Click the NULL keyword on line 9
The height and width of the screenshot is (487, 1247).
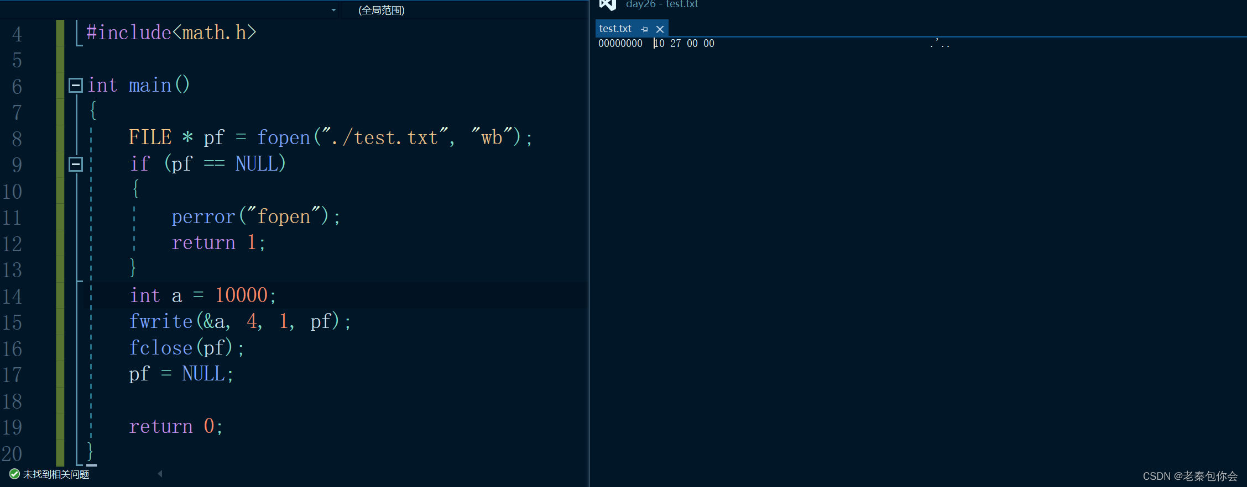pyautogui.click(x=257, y=163)
